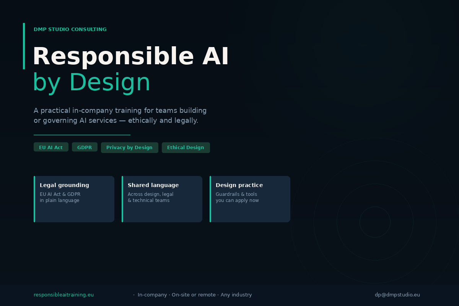Image resolution: width=459 pixels, height=306 pixels.
Task: Click the text 'in plain language'
Action: [x=59, y=200]
